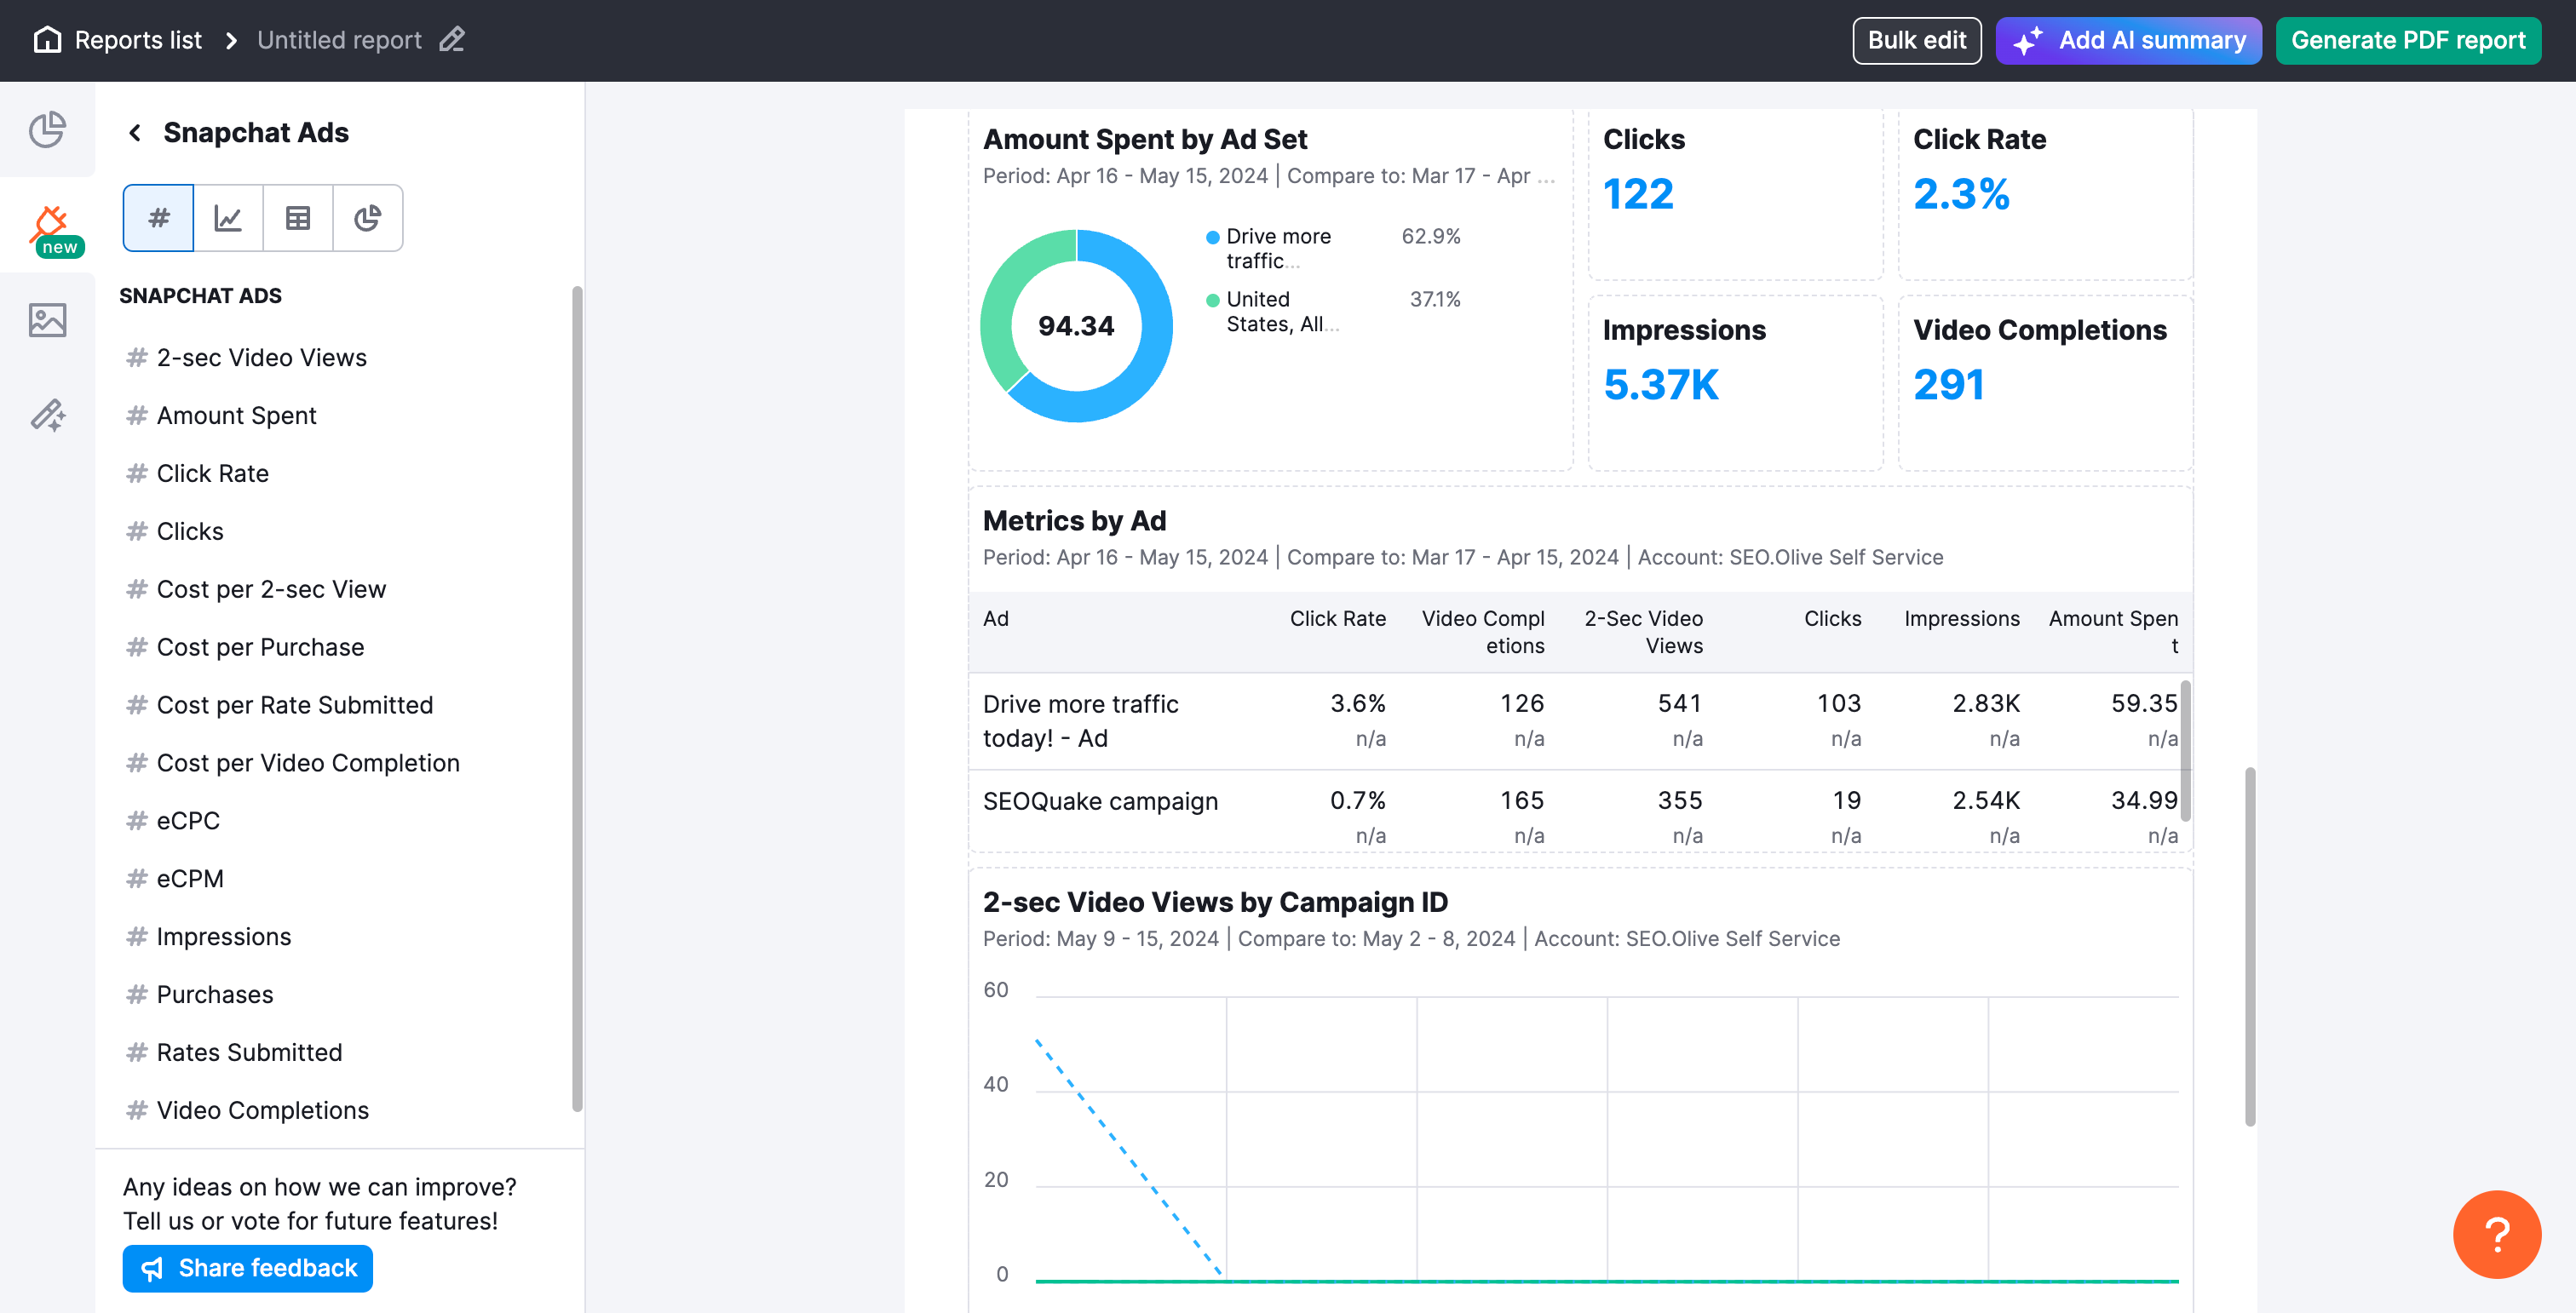This screenshot has width=2576, height=1313.
Task: Click the Generate PDF report button
Action: 2407,40
